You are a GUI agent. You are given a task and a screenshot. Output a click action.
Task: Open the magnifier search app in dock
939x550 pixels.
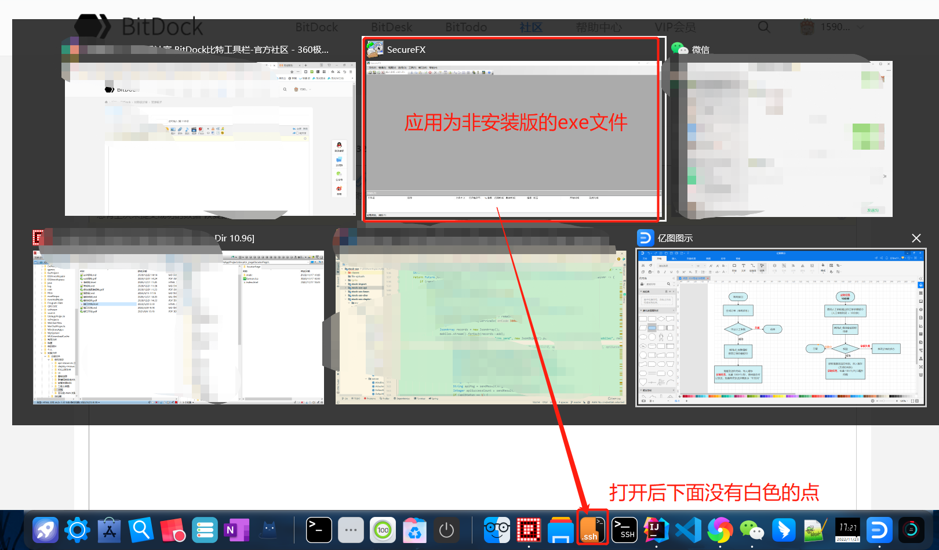click(141, 530)
